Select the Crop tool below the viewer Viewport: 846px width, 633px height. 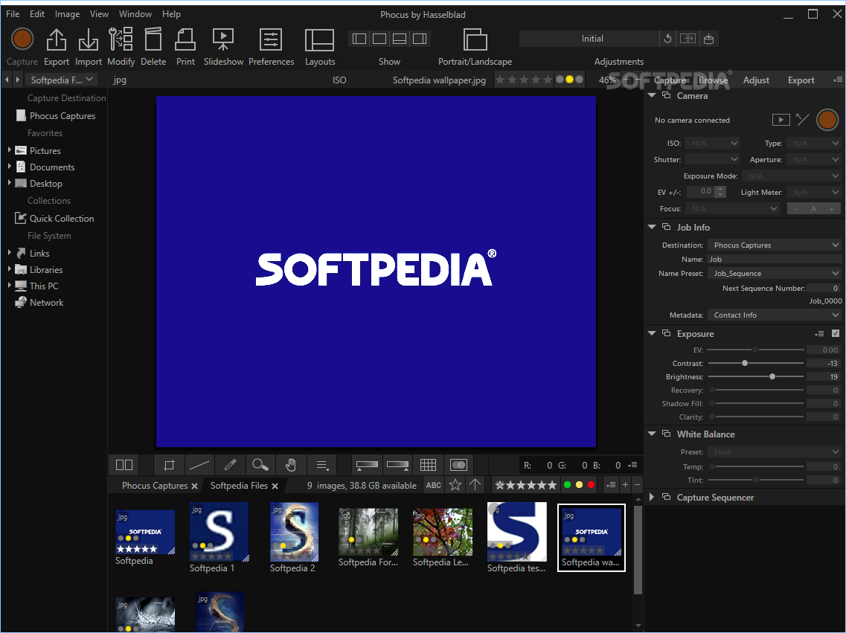[x=169, y=465]
